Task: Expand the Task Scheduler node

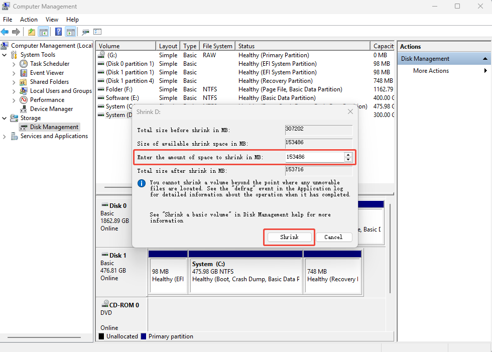Action: pos(14,64)
